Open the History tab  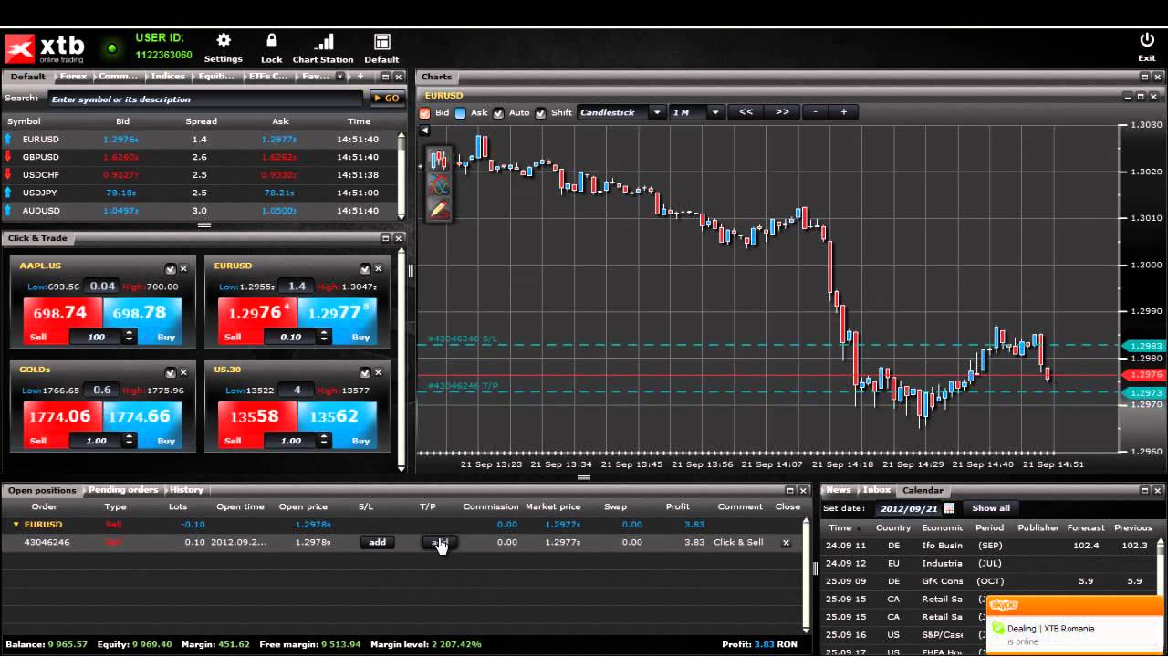click(186, 490)
